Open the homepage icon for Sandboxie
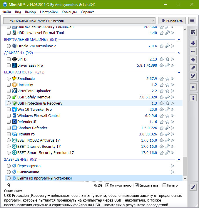The image size is (199, 208). (162, 79)
